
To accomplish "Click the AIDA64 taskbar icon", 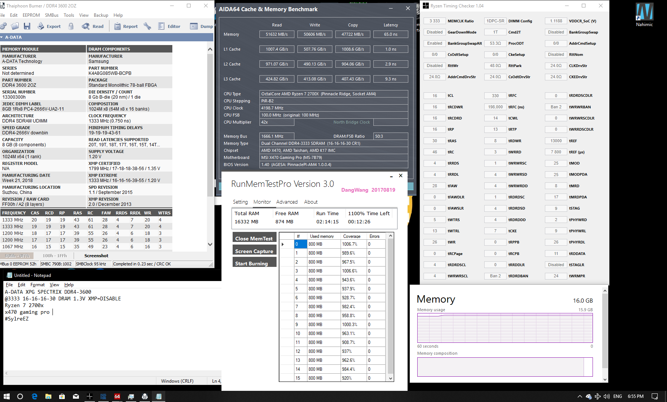I will coord(117,396).
